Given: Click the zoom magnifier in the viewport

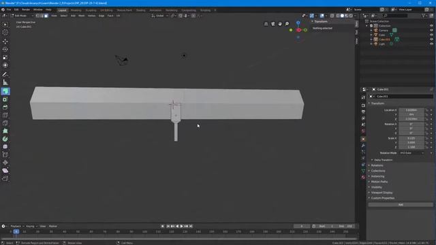Looking at the screenshot, I should [287, 24].
